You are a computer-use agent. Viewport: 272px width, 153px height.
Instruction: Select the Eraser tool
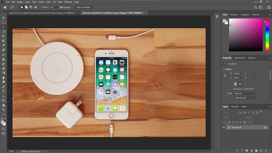pos(3,68)
